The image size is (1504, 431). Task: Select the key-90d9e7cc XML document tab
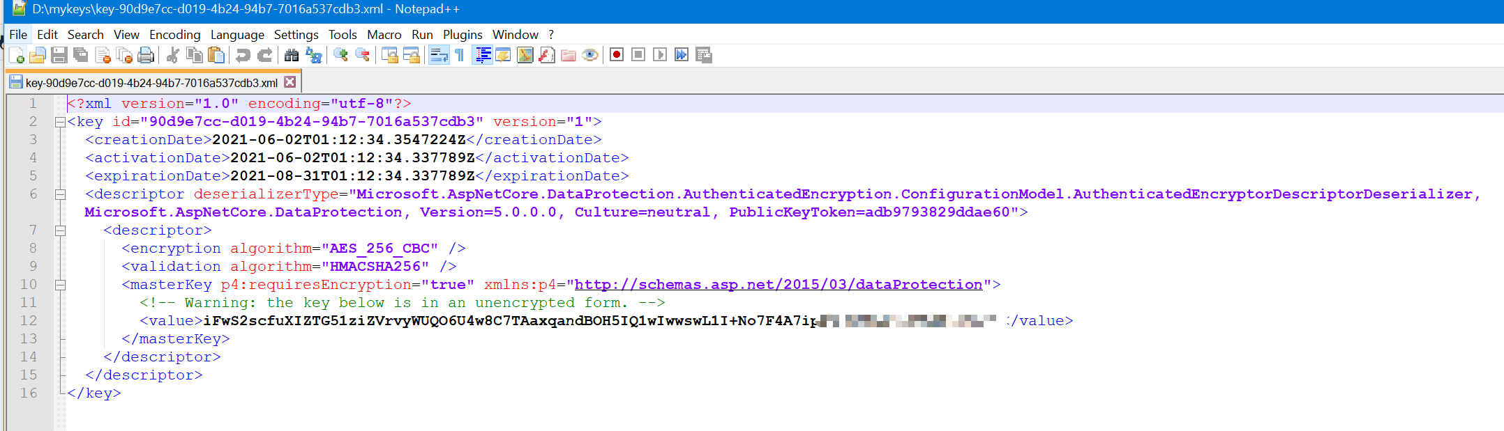pyautogui.click(x=151, y=83)
